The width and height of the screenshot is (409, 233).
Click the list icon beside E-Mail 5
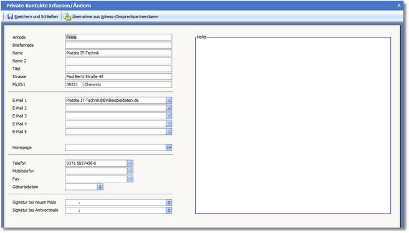click(169, 132)
